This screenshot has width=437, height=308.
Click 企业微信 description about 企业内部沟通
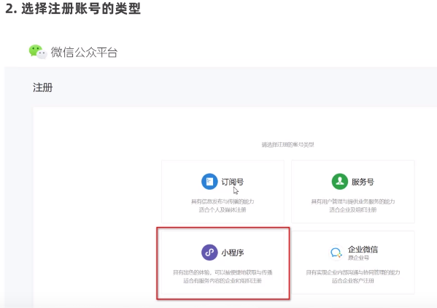(353, 272)
